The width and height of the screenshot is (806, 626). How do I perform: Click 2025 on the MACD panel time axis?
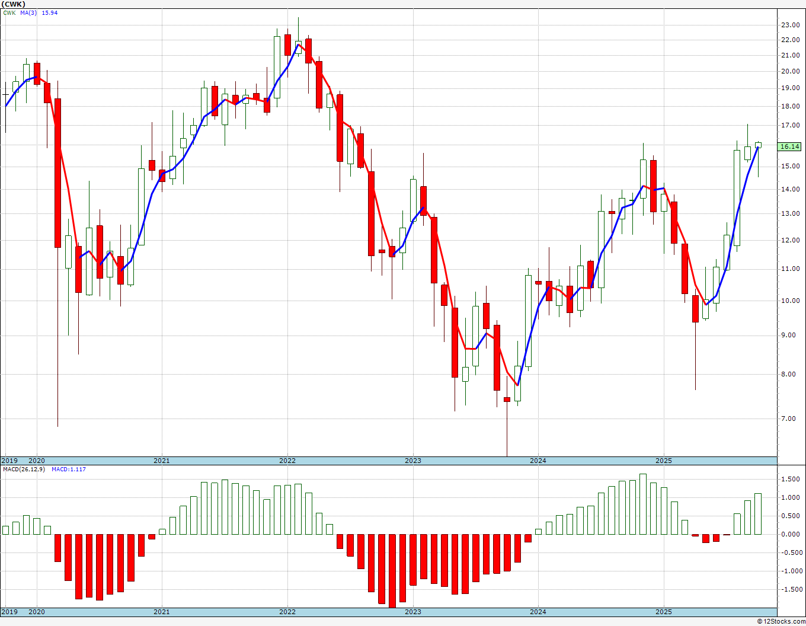(x=664, y=612)
